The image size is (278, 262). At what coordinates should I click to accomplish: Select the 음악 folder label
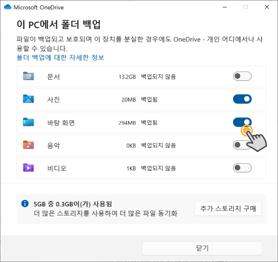pos(53,146)
